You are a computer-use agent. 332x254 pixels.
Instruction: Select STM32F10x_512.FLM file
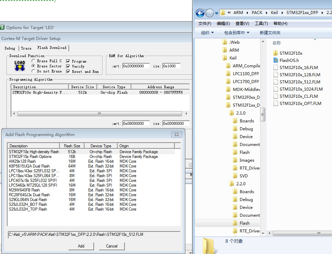click(297, 82)
